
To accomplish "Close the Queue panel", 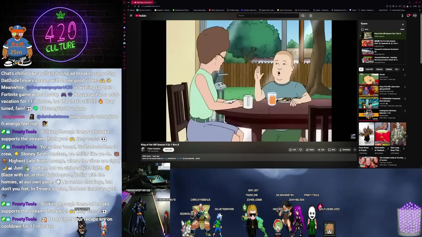I will 403,24.
